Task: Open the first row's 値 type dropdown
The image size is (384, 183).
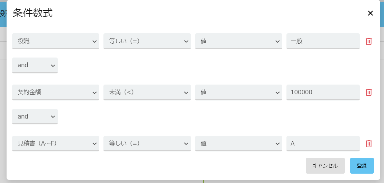Action: pyautogui.click(x=238, y=41)
